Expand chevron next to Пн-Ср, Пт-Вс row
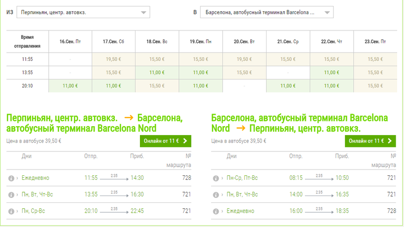Screen dimensions: 404x227 (x=222, y=178)
